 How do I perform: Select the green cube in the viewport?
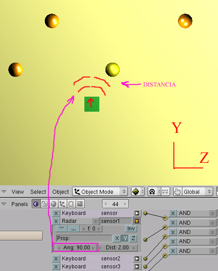tap(92, 104)
